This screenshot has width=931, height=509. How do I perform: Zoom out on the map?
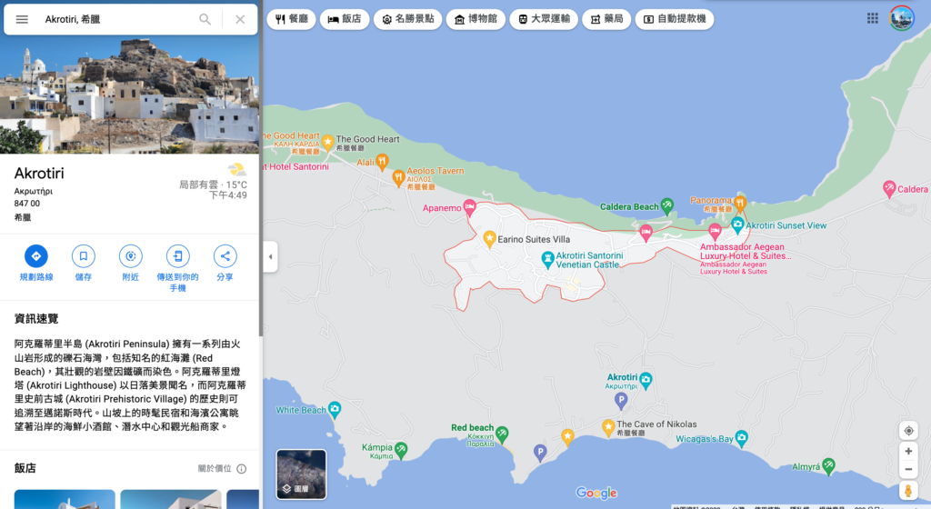pyautogui.click(x=907, y=469)
